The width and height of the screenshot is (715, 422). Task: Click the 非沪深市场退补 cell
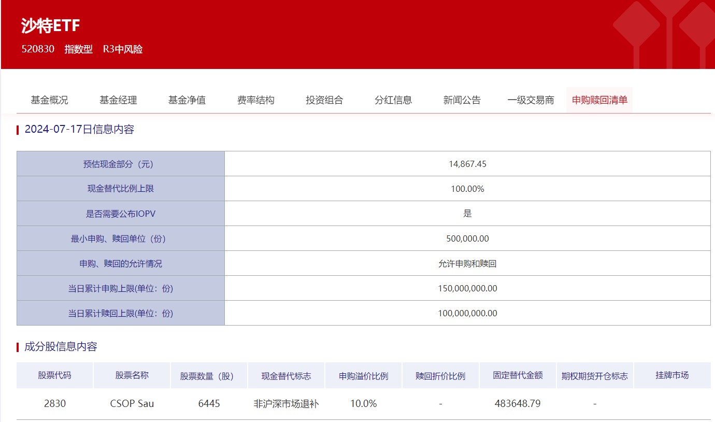[286, 403]
